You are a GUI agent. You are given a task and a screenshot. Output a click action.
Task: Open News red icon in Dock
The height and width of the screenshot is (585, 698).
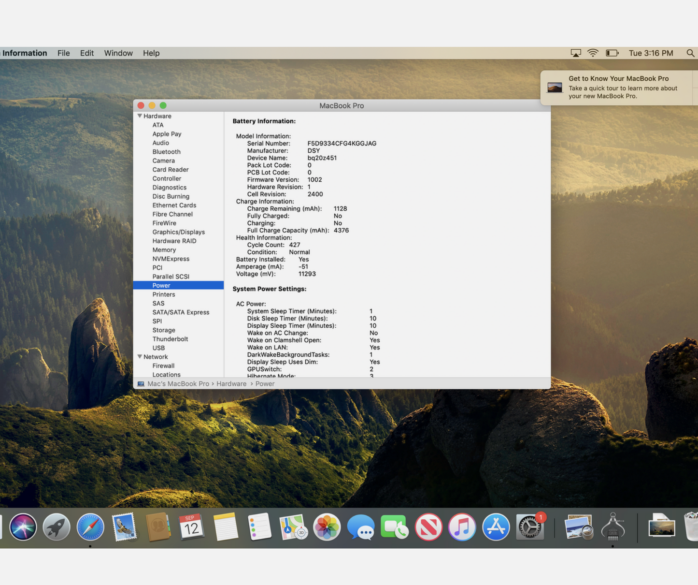tap(428, 526)
